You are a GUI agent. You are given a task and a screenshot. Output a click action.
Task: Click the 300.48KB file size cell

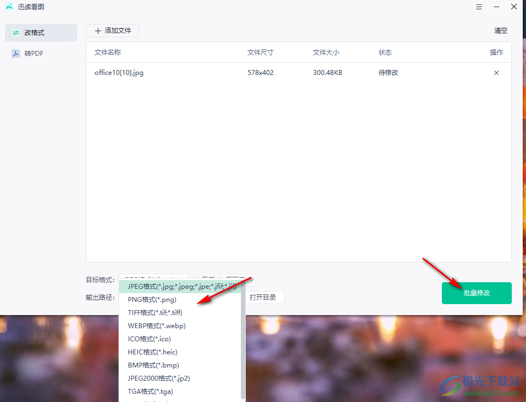327,73
